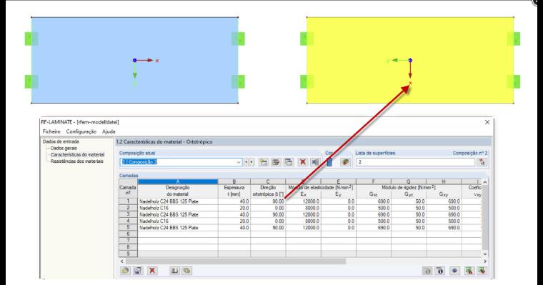543x285 pixels.
Task: Click row 4 Gyz cell 50.0
Action: pos(409,221)
